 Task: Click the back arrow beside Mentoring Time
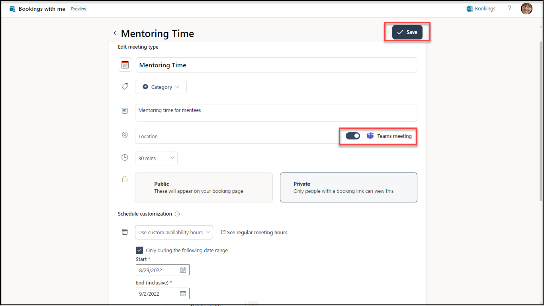click(115, 33)
